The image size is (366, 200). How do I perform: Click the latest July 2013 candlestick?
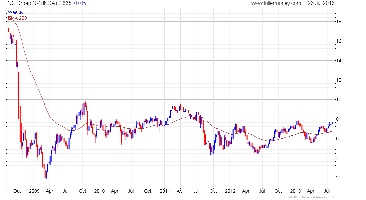[x=332, y=123]
